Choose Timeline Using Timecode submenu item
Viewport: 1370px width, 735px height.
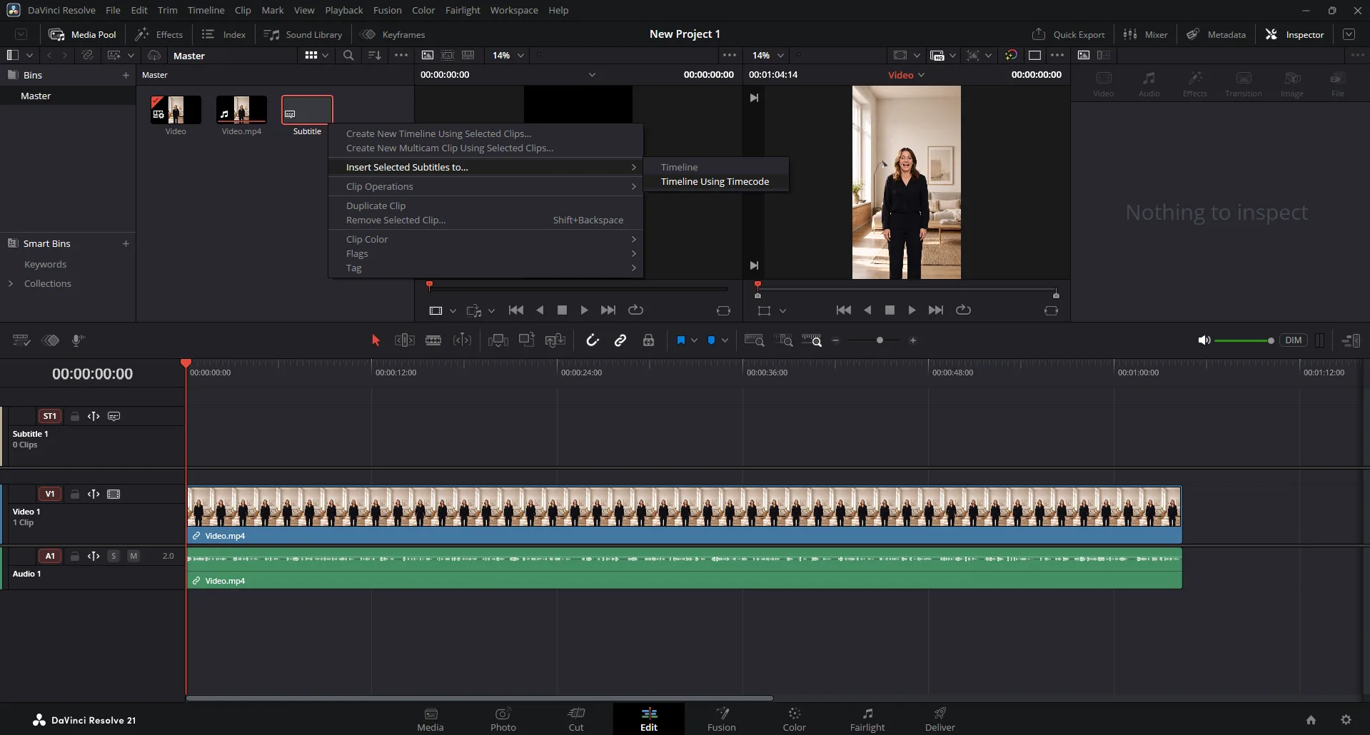[x=716, y=182]
